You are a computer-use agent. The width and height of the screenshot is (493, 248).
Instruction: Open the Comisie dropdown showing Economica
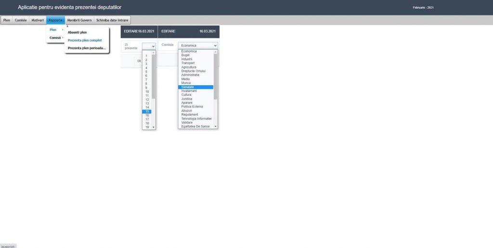coord(198,46)
